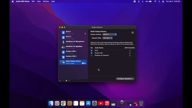Open Finder from the dock
Viewport: 192px width, 108px height.
pos(51,103)
